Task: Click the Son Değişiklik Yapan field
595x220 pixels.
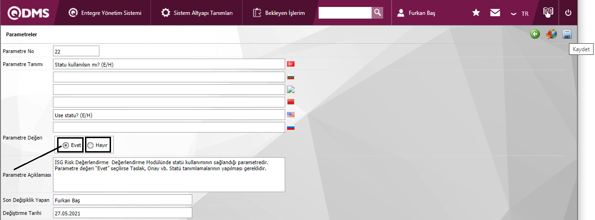Action: coord(122,200)
